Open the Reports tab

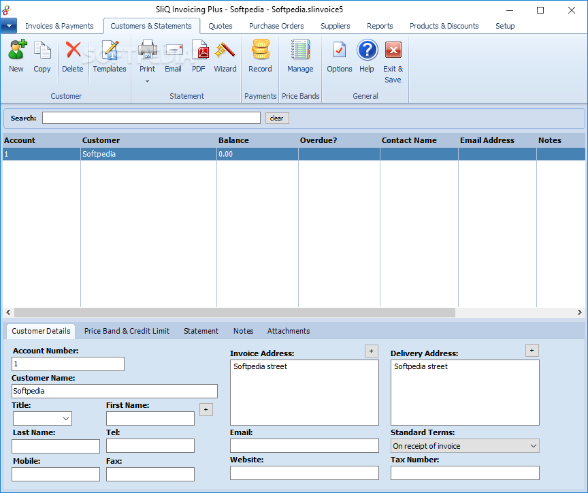tap(380, 26)
